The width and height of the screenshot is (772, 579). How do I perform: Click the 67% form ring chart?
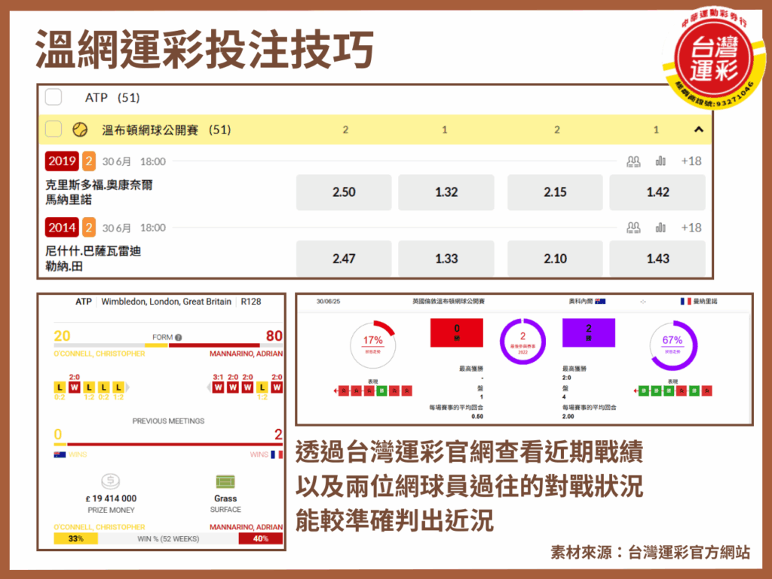[672, 345]
